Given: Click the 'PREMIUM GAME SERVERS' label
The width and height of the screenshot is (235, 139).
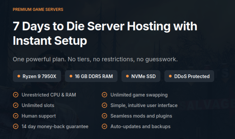Looking at the screenshot, I should pyautogui.click(x=38, y=9).
